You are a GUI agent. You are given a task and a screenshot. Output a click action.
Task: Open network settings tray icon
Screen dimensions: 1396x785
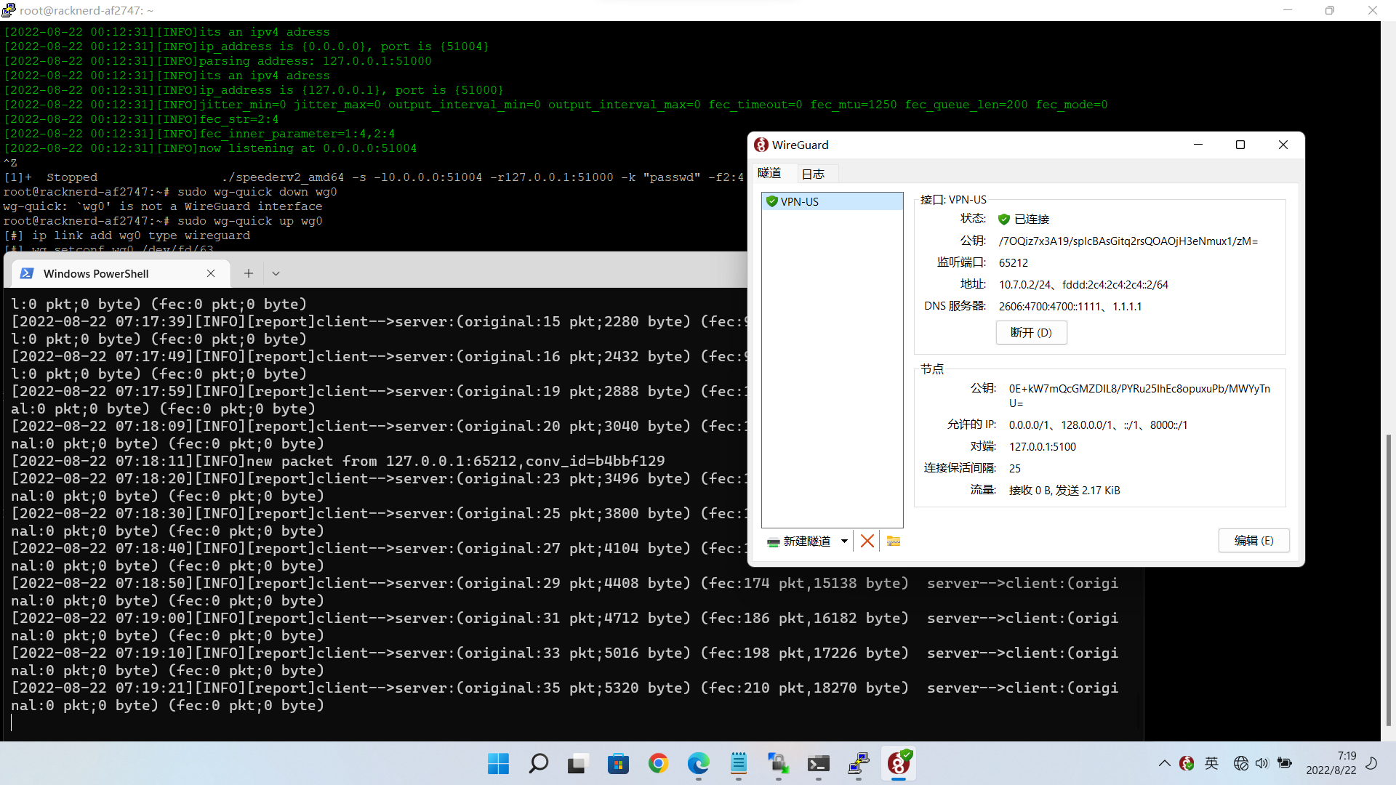[1241, 763]
